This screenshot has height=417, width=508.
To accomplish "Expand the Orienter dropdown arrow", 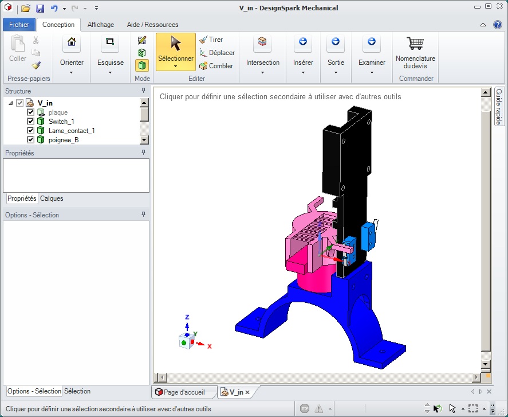I will (72, 72).
